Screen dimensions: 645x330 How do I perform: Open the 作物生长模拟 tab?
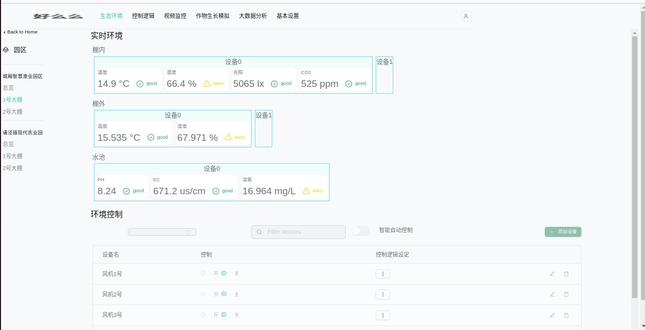point(212,16)
